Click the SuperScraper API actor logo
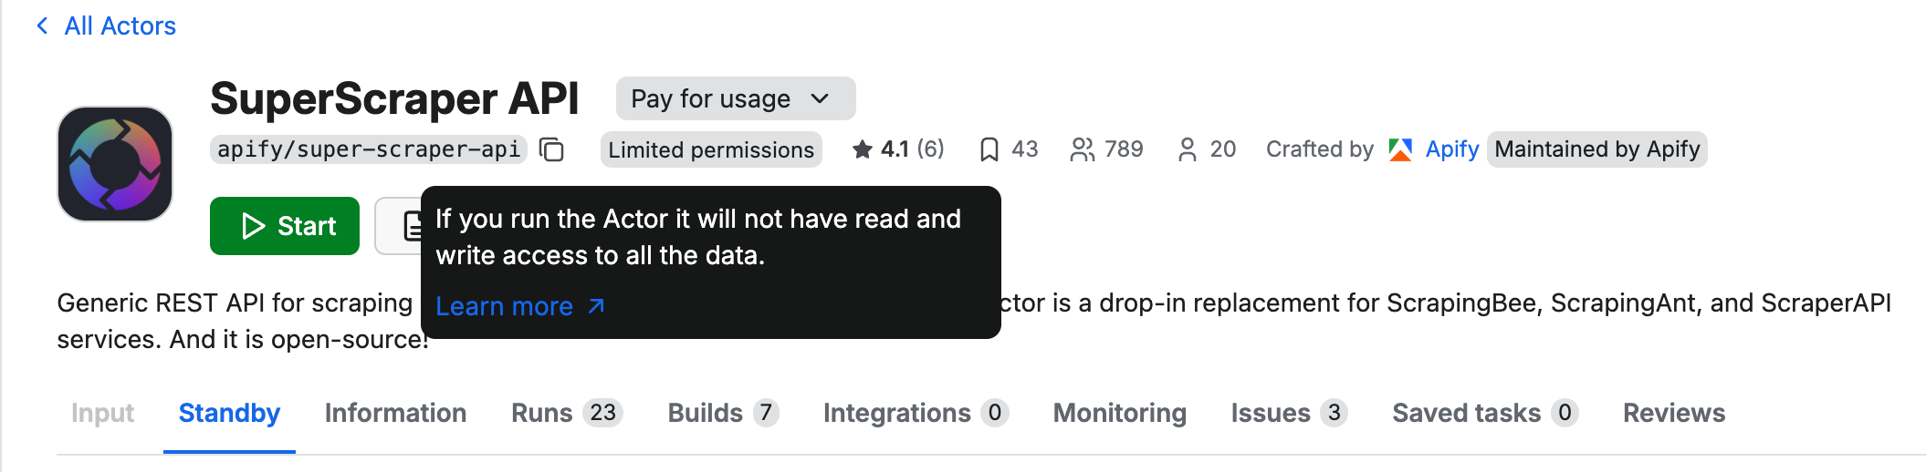 point(115,164)
